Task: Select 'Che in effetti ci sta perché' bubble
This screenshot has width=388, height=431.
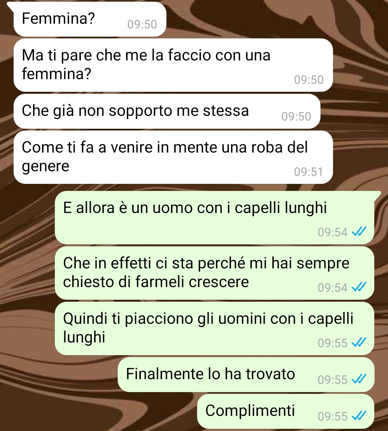Action: tap(214, 273)
